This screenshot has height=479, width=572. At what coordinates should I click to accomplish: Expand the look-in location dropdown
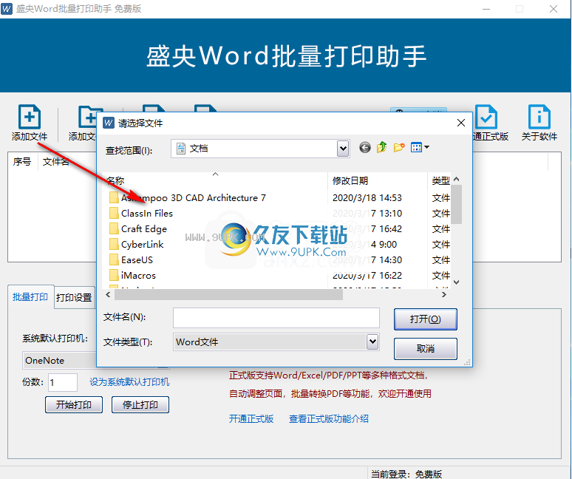coord(343,149)
